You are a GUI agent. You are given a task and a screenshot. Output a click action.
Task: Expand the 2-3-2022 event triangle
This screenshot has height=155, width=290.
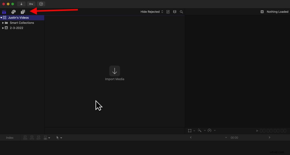click(3, 28)
